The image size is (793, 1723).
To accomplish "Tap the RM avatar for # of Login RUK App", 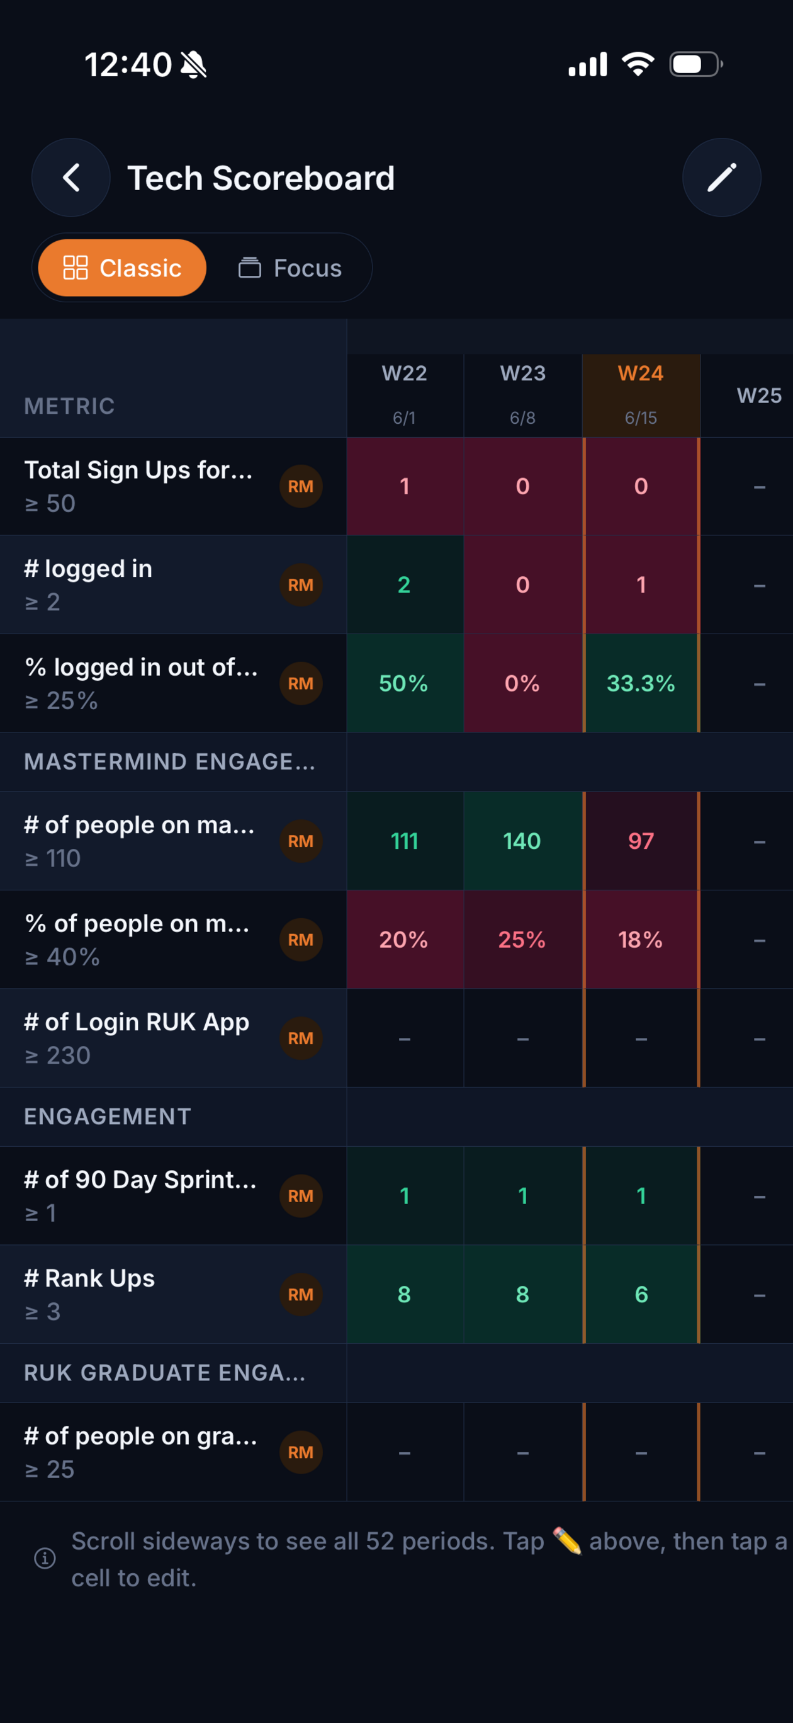I will (x=300, y=1038).
